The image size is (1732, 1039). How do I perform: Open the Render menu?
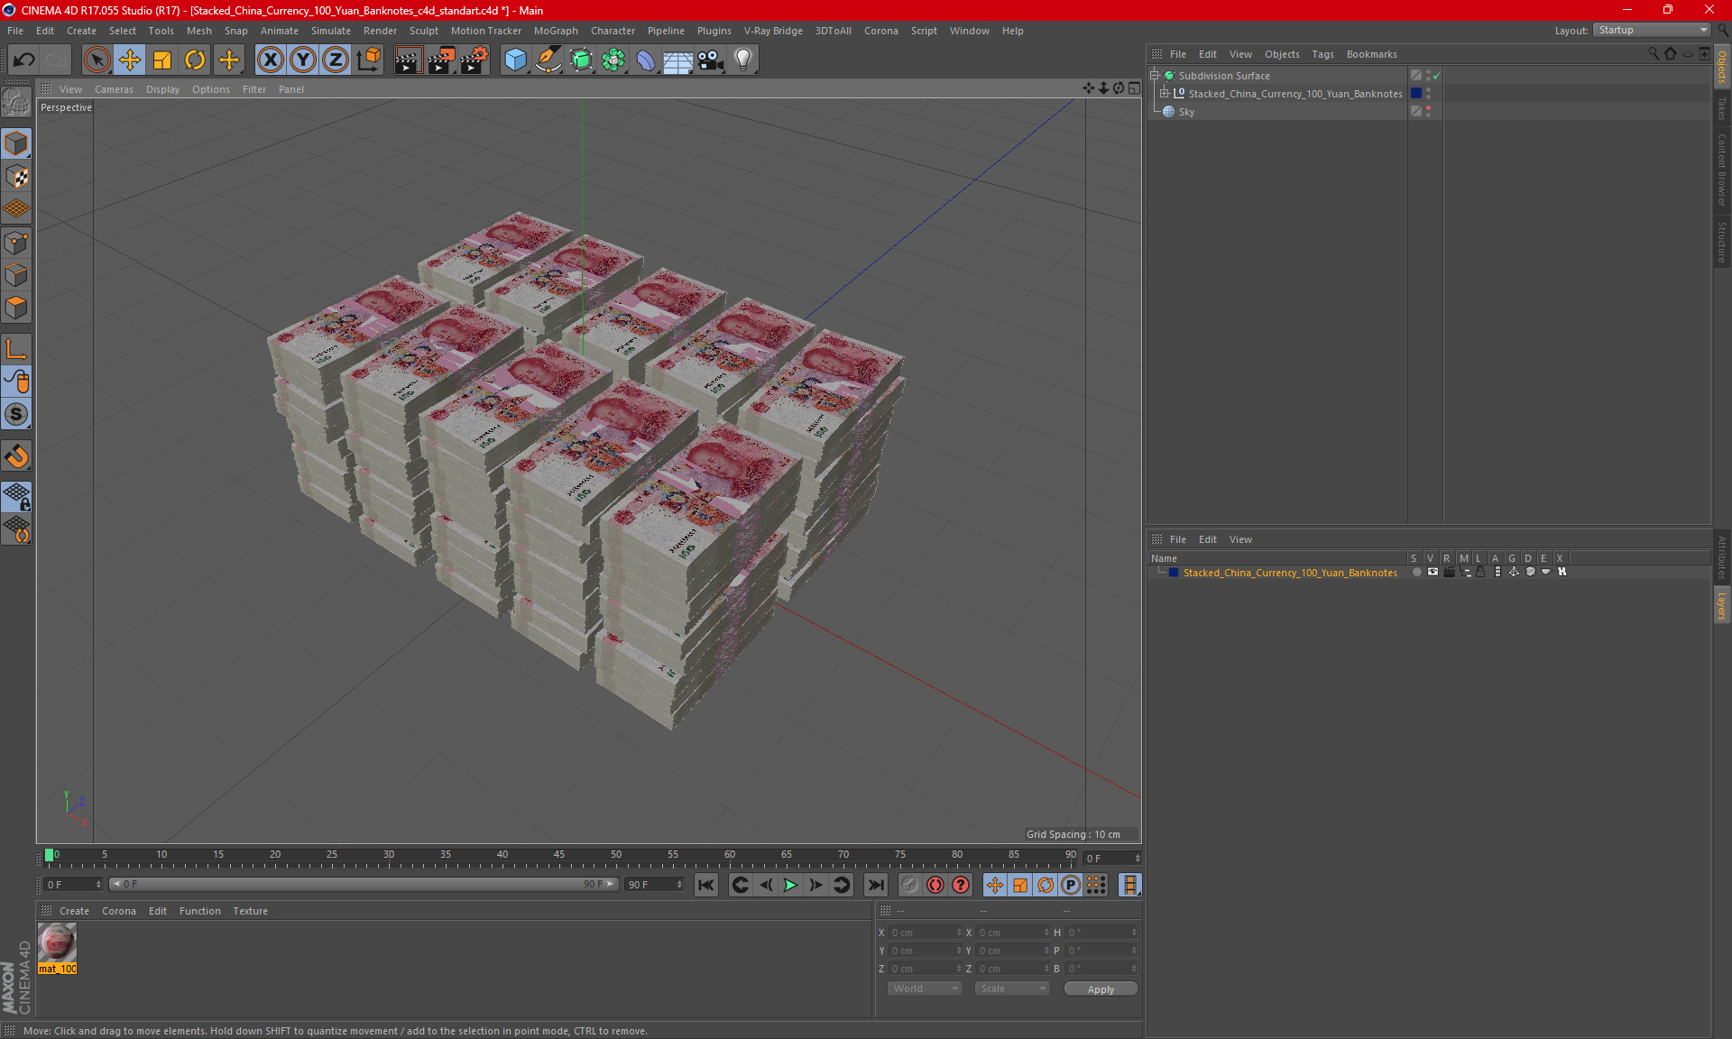[x=380, y=31]
